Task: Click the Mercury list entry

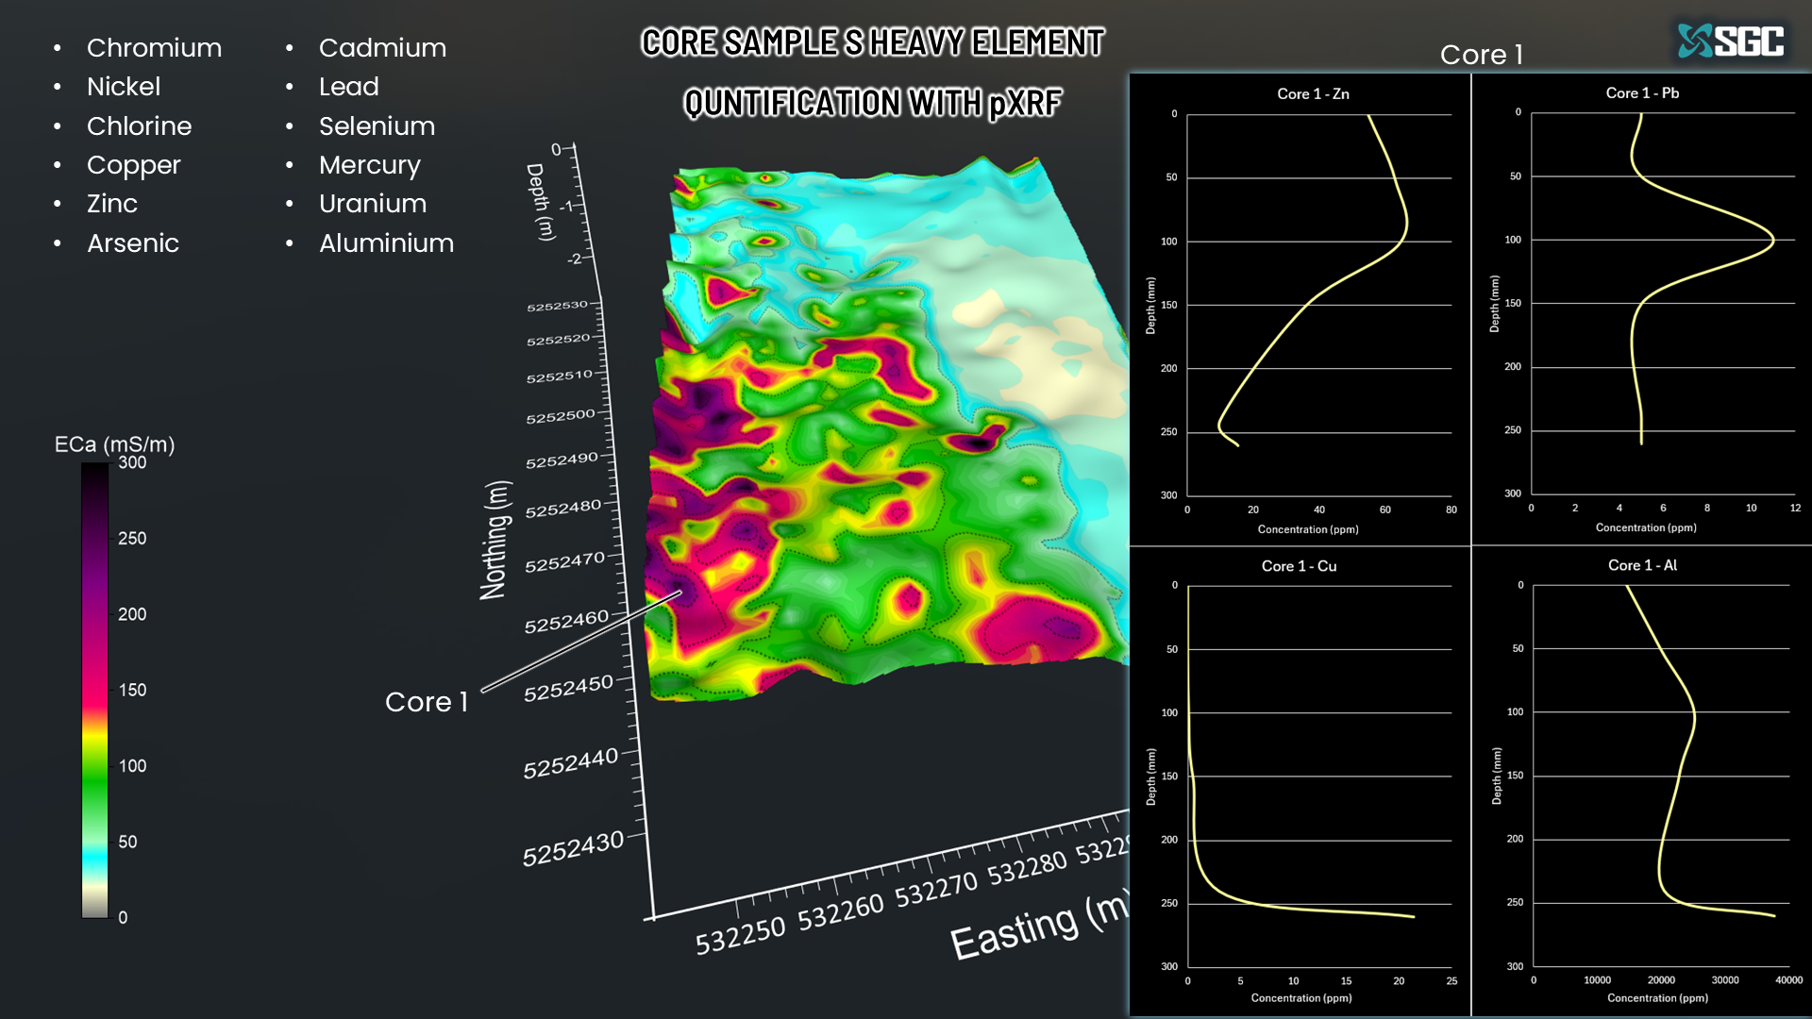Action: click(x=369, y=165)
